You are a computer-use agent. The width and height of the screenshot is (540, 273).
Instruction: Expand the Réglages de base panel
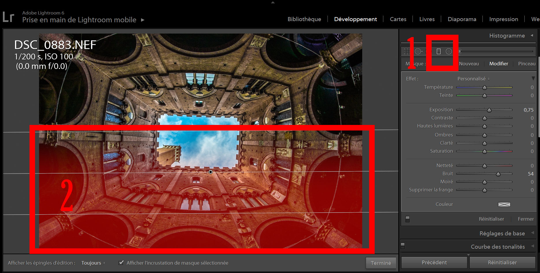click(x=532, y=233)
